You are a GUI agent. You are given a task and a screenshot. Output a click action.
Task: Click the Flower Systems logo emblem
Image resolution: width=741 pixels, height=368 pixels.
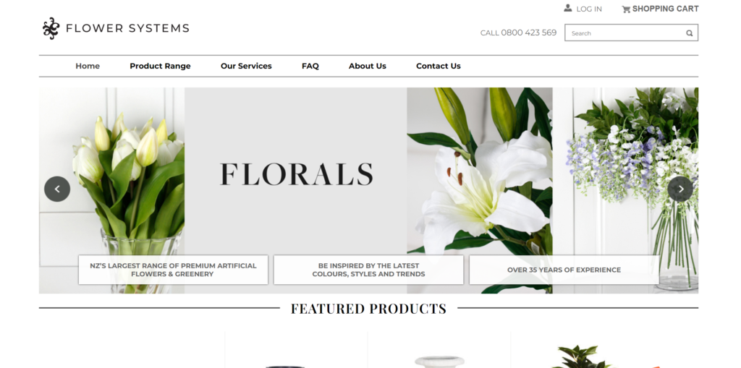click(x=51, y=28)
